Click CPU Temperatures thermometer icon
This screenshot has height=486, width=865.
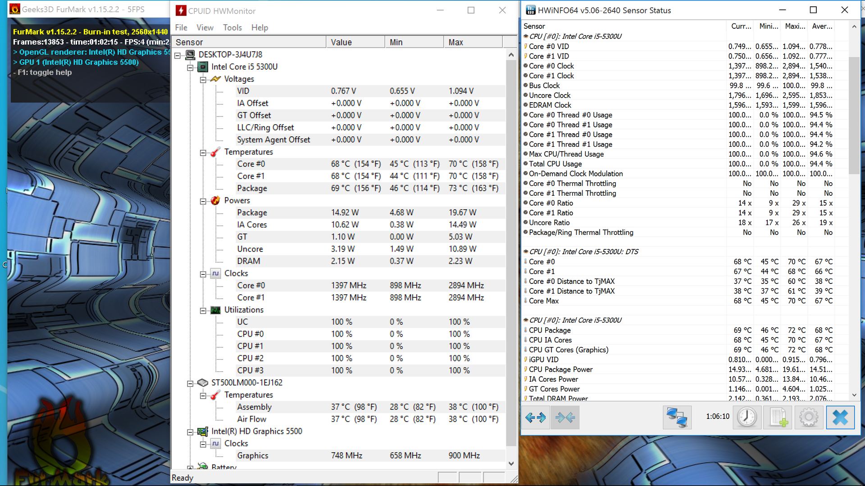(216, 152)
